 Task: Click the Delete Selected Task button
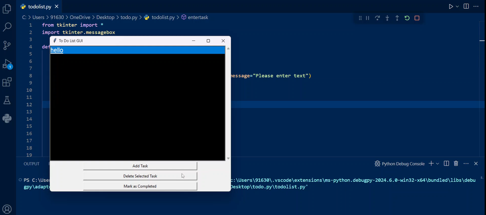click(x=140, y=176)
